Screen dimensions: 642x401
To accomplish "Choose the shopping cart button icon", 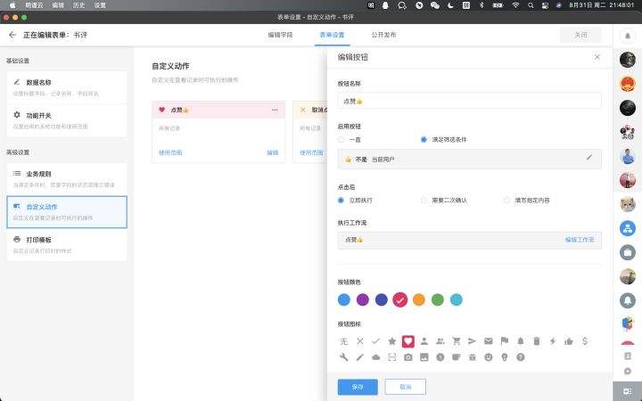I will 456,340.
